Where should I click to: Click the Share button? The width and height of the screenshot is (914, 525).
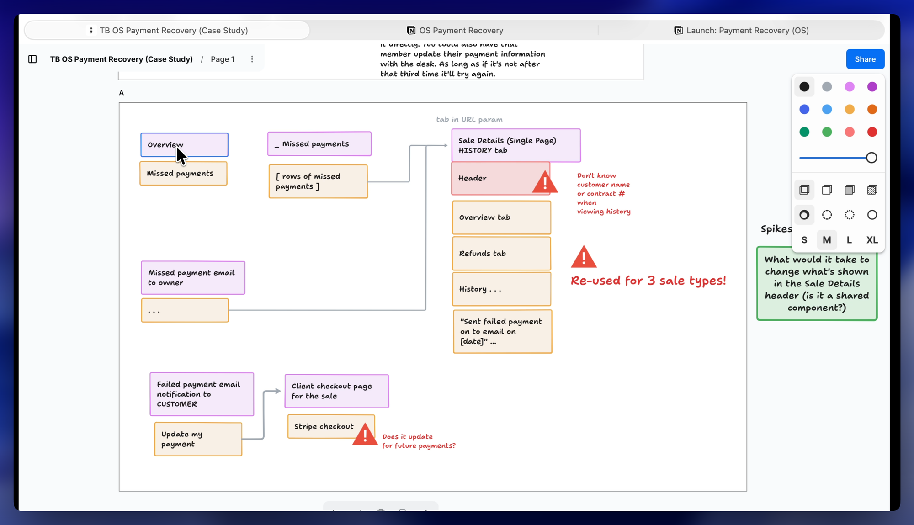pyautogui.click(x=865, y=59)
